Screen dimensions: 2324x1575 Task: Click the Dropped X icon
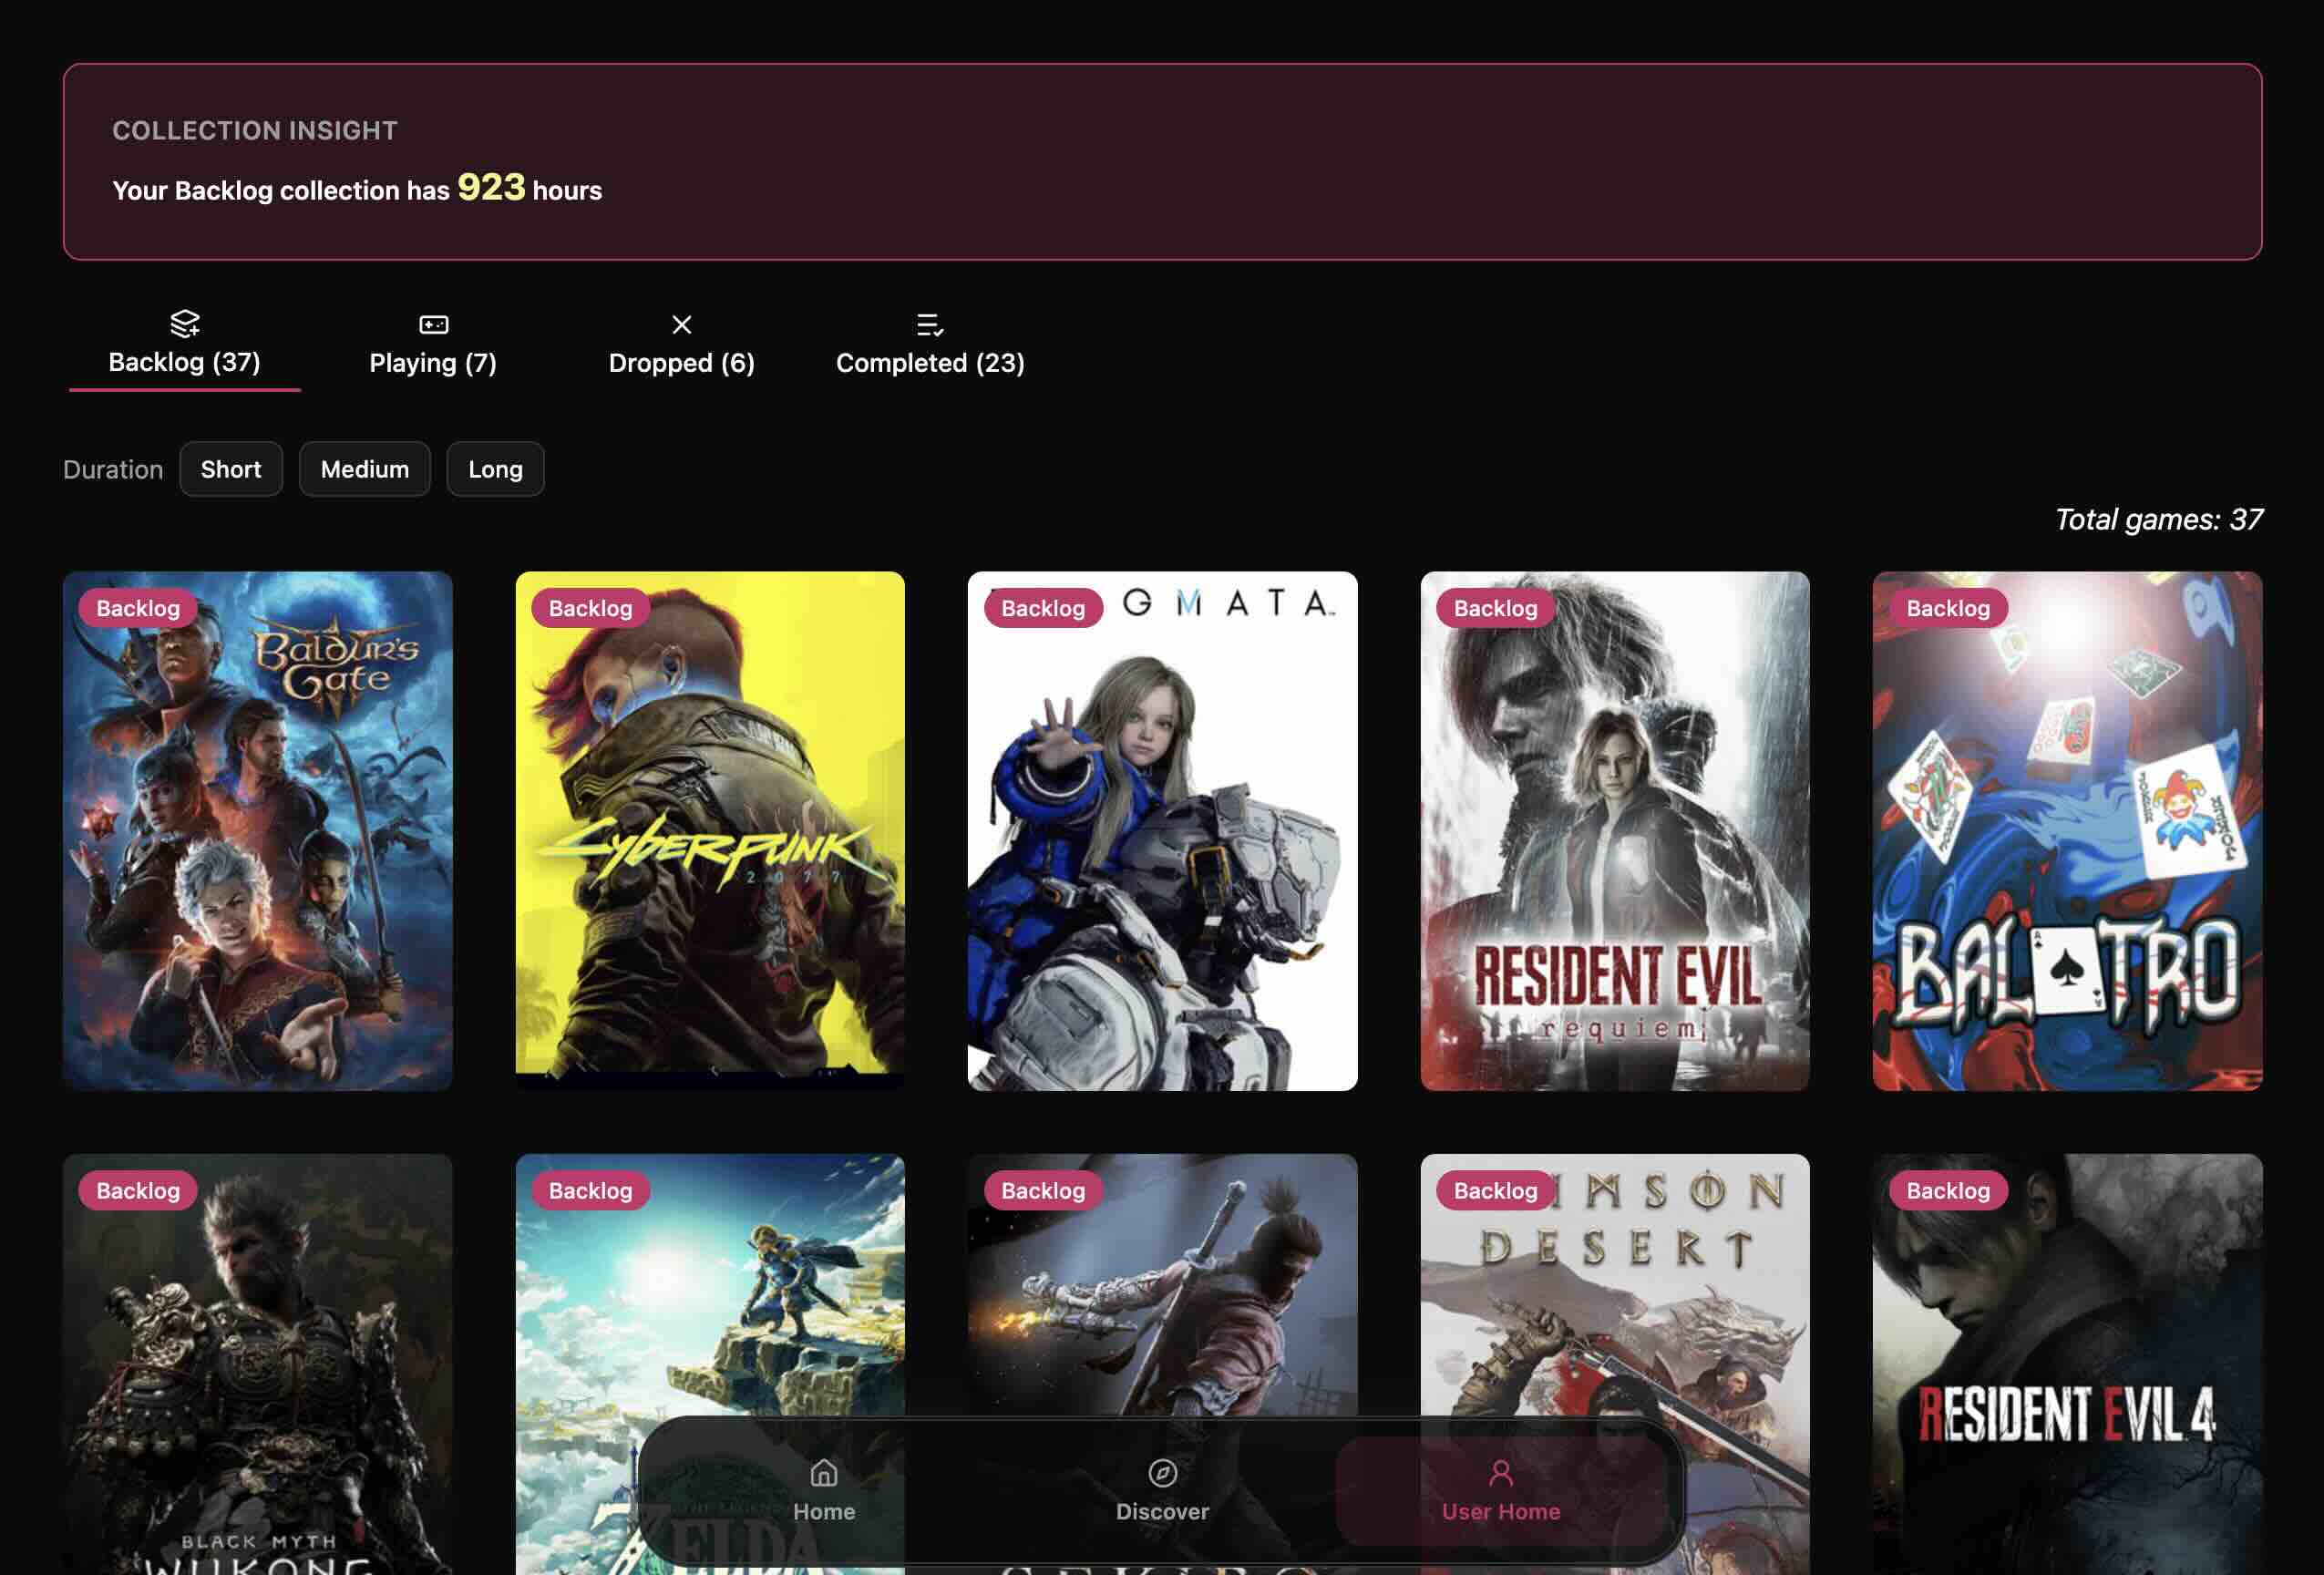click(681, 324)
